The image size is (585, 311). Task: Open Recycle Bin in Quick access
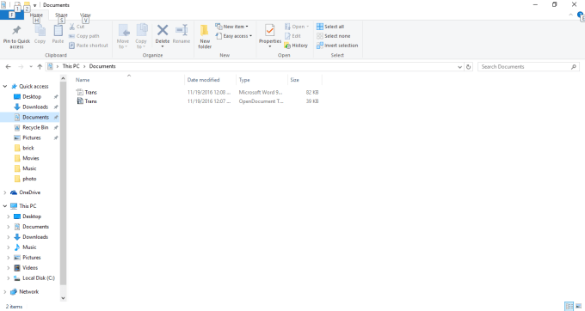[35, 127]
